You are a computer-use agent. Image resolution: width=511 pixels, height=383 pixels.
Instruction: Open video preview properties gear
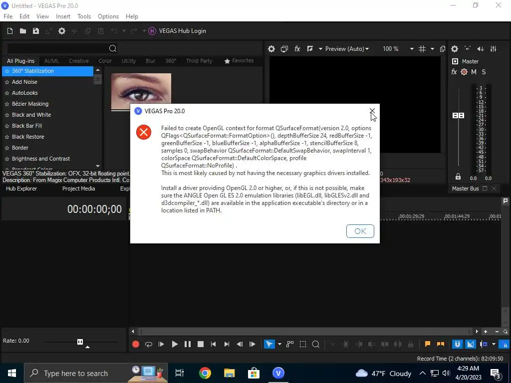click(271, 49)
